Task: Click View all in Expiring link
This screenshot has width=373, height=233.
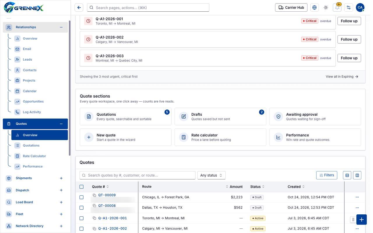Action: click(x=342, y=77)
